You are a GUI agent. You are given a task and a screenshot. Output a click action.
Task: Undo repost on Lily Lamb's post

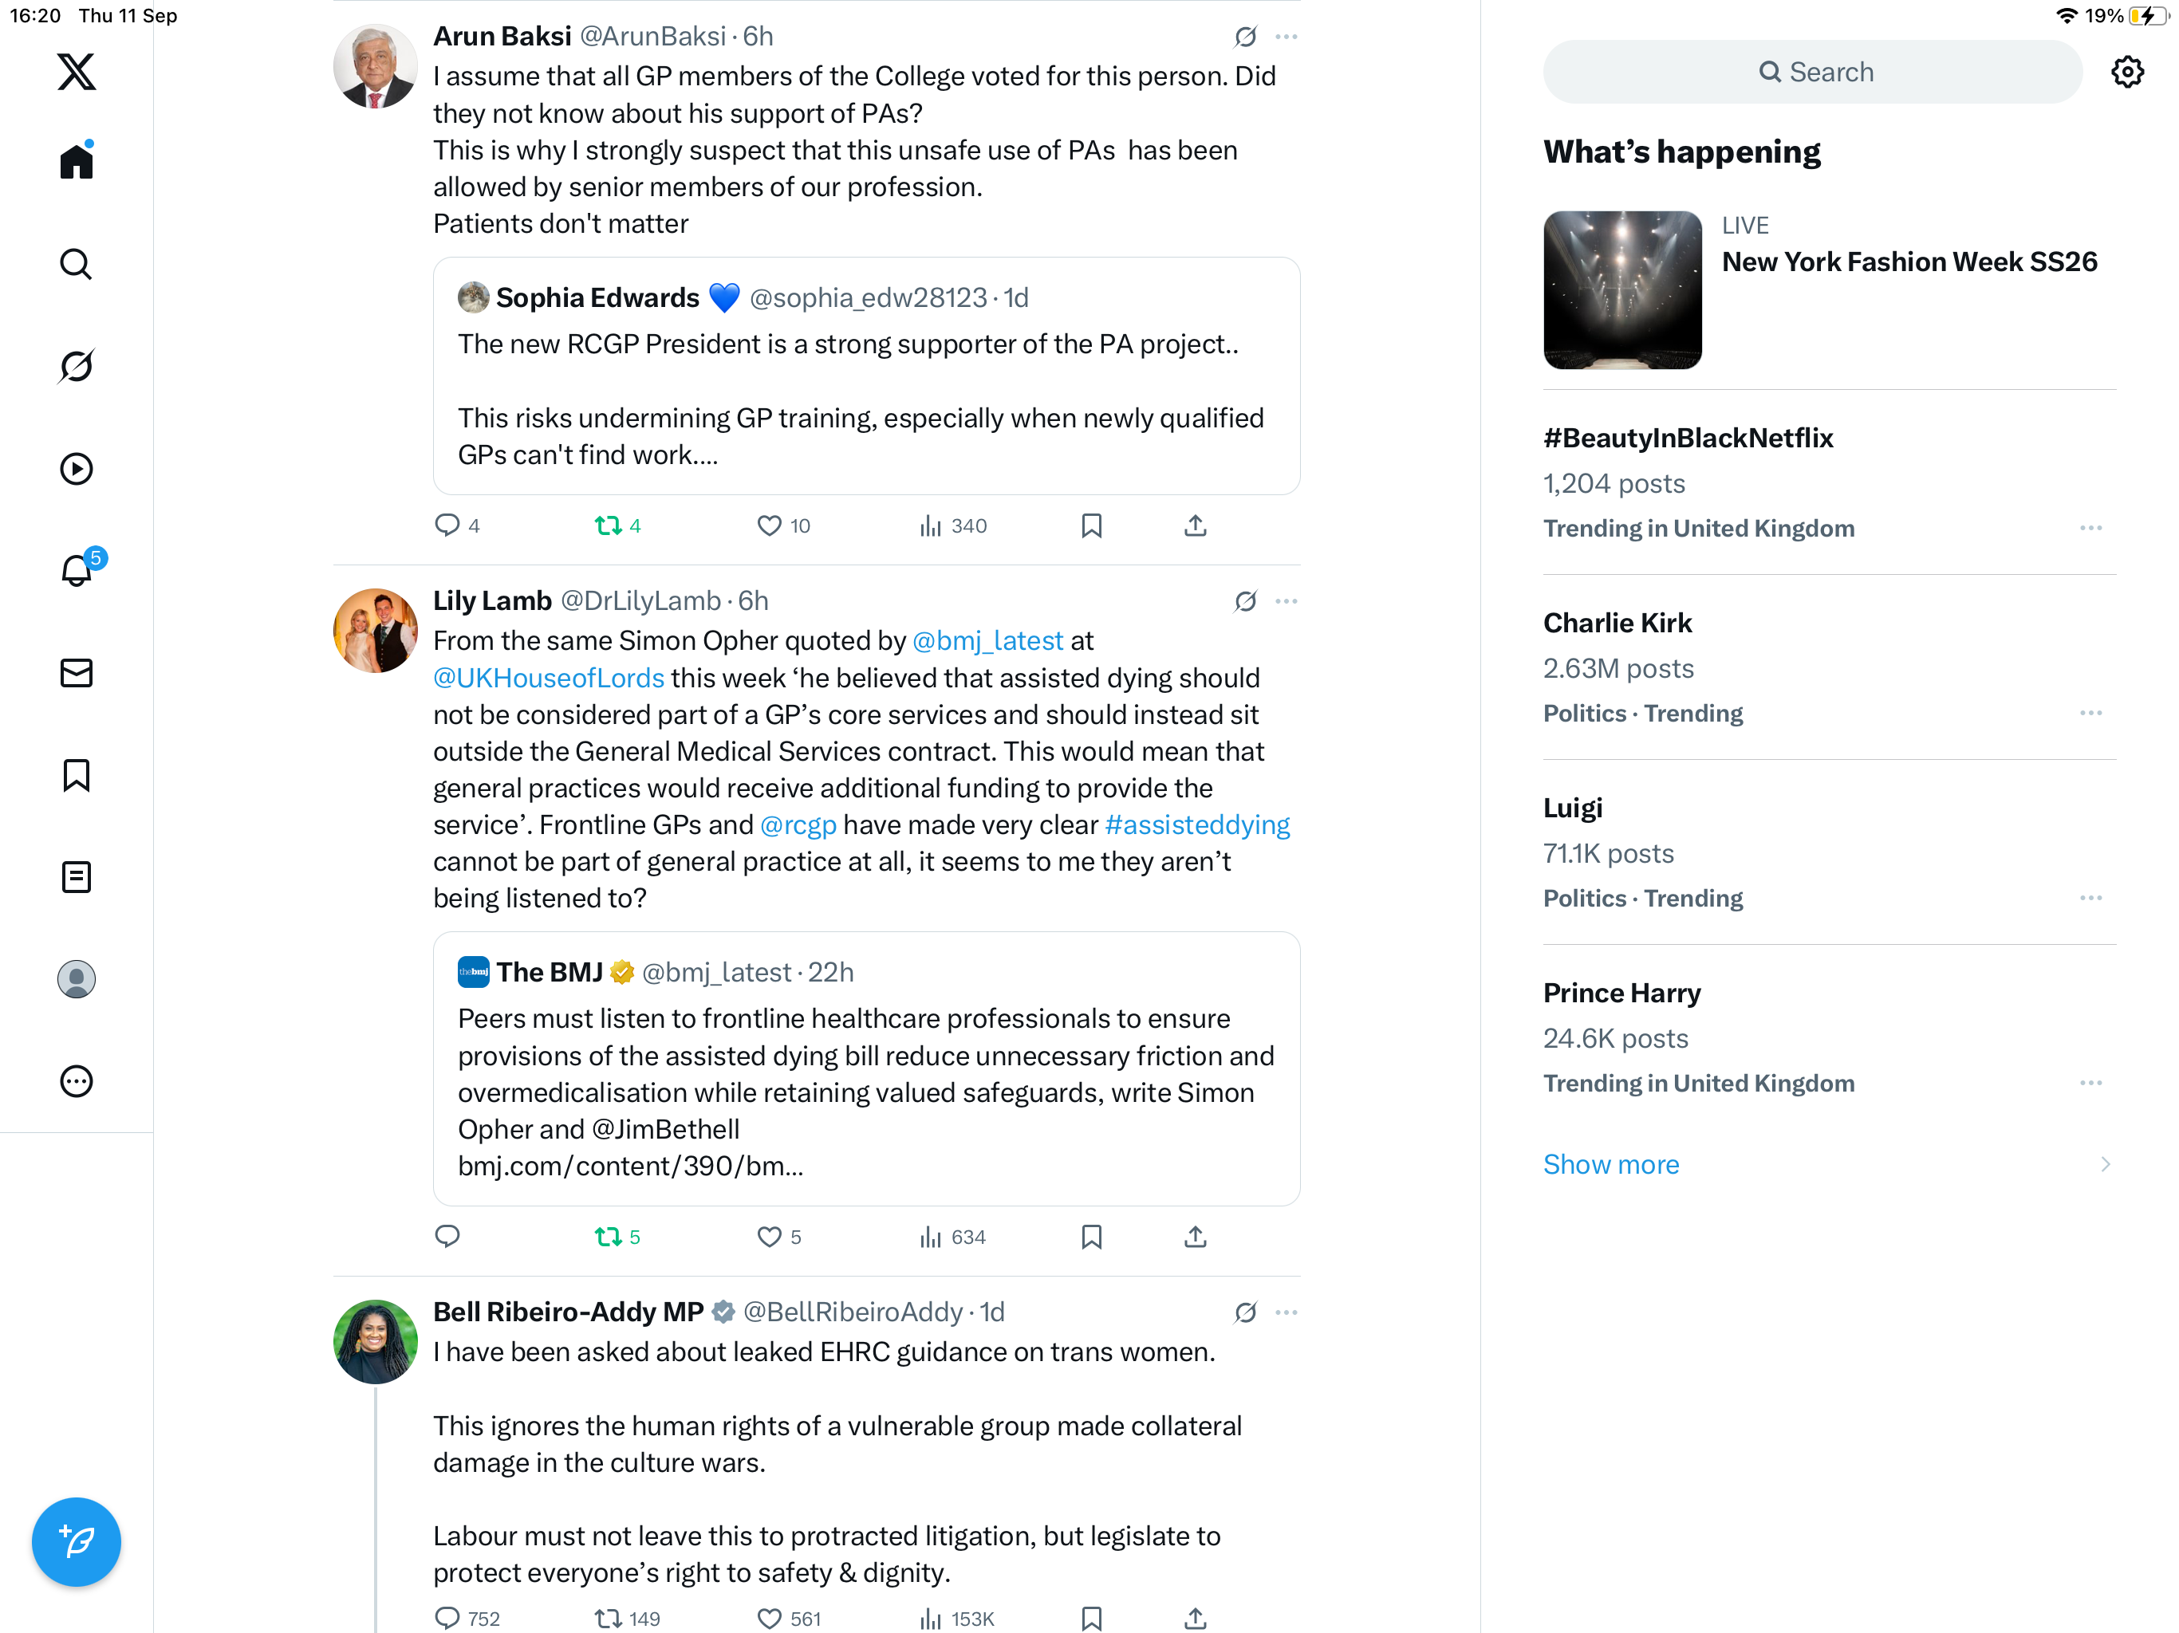(x=608, y=1237)
